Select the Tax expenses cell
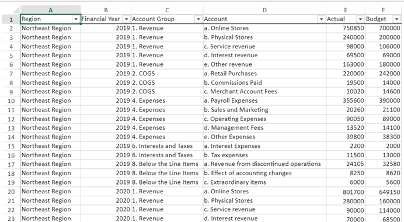 (x=264, y=155)
